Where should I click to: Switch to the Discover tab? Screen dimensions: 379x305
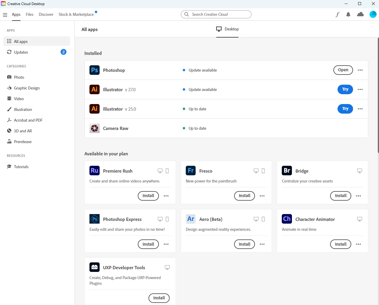pos(46,14)
